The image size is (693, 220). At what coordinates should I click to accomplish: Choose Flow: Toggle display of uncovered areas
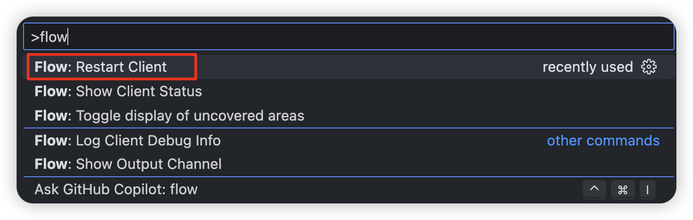pyautogui.click(x=190, y=116)
